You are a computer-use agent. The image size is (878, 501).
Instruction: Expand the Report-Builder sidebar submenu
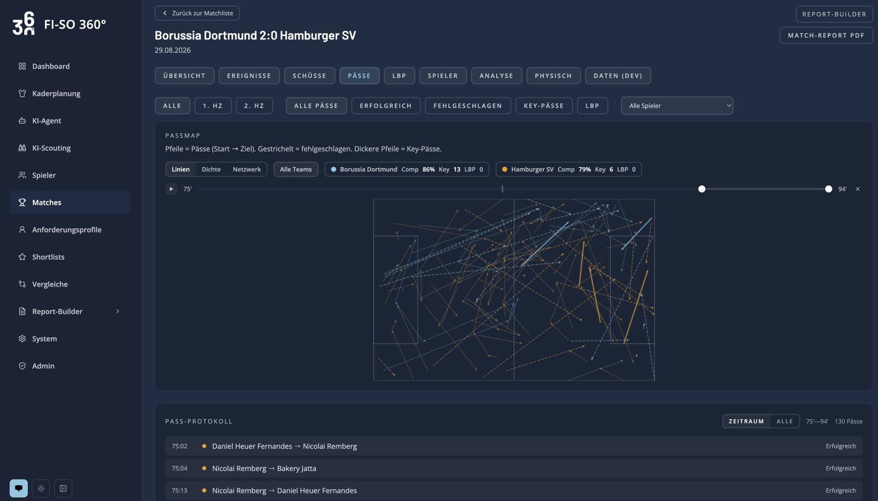[117, 311]
